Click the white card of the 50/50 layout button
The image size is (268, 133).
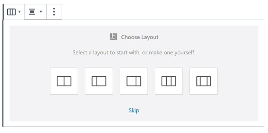pyautogui.click(x=64, y=81)
